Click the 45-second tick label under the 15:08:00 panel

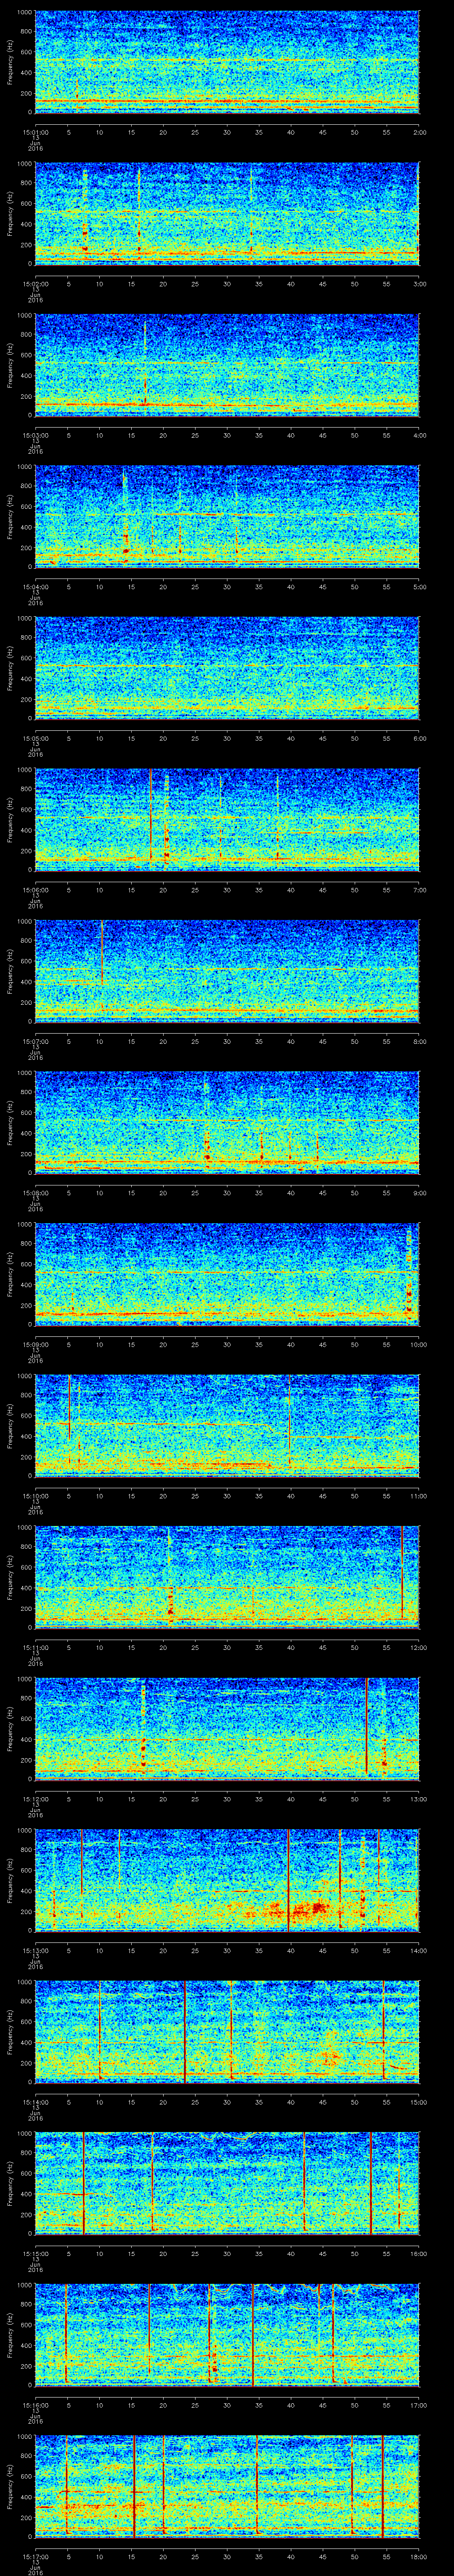pos(322,1192)
